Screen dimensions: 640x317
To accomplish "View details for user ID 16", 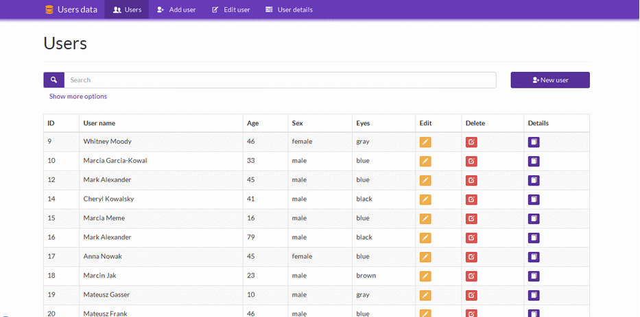I will point(534,238).
